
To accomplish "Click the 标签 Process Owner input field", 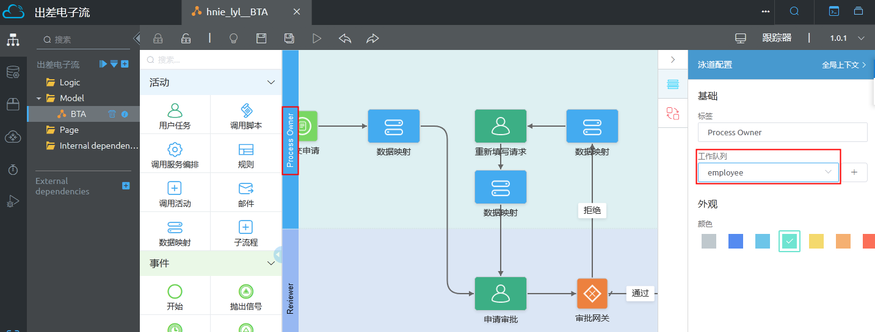I will click(x=782, y=132).
